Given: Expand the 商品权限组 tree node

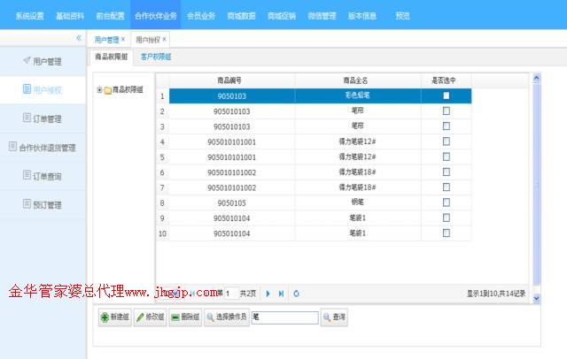Looking at the screenshot, I should point(99,89).
